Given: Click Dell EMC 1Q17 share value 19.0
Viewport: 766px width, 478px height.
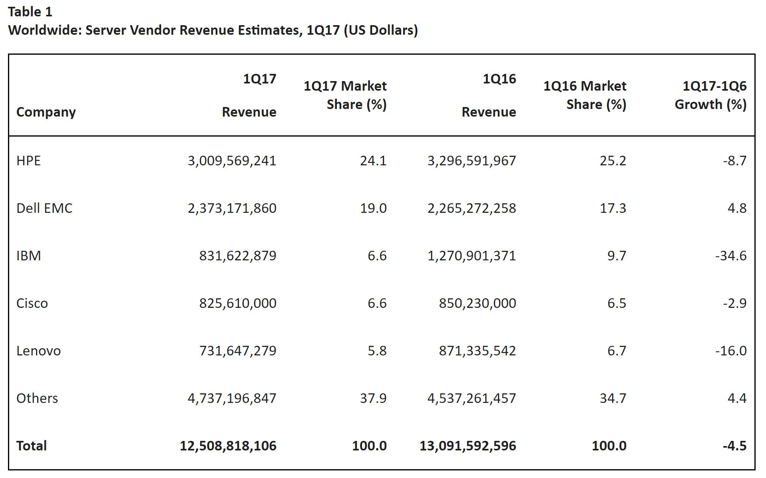Looking at the screenshot, I should click(373, 208).
